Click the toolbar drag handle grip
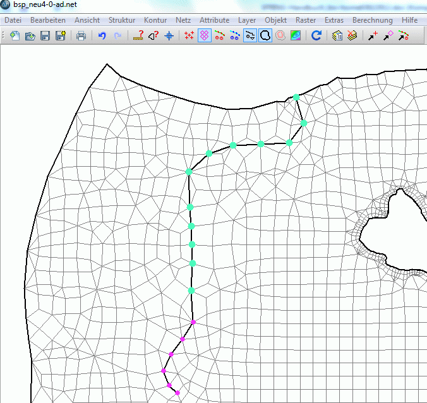Viewport: 427px width, 403px height. (3, 35)
